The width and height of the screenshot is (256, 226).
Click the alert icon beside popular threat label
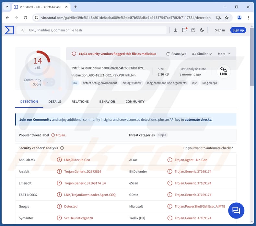tap(53, 135)
